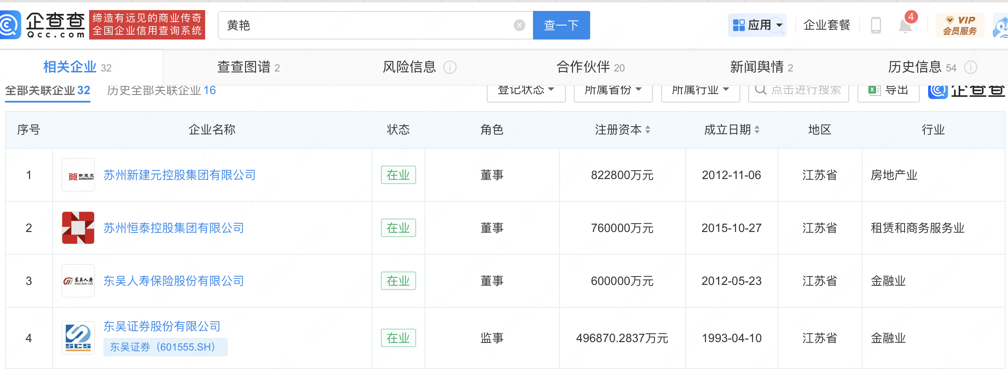This screenshot has width=1008, height=369.
Task: Open VIP 会员服务 badge
Action: coord(960,25)
